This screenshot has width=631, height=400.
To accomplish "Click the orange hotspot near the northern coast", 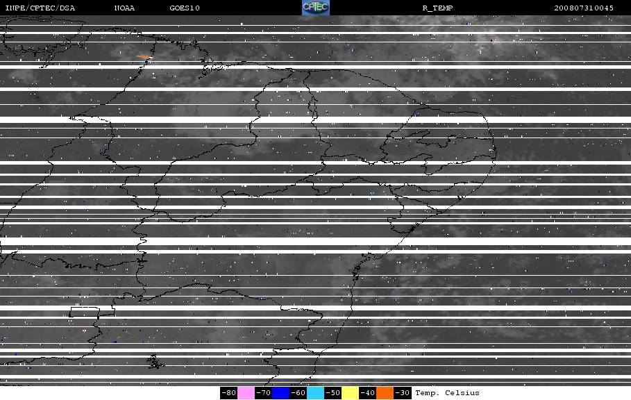I will point(144,56).
